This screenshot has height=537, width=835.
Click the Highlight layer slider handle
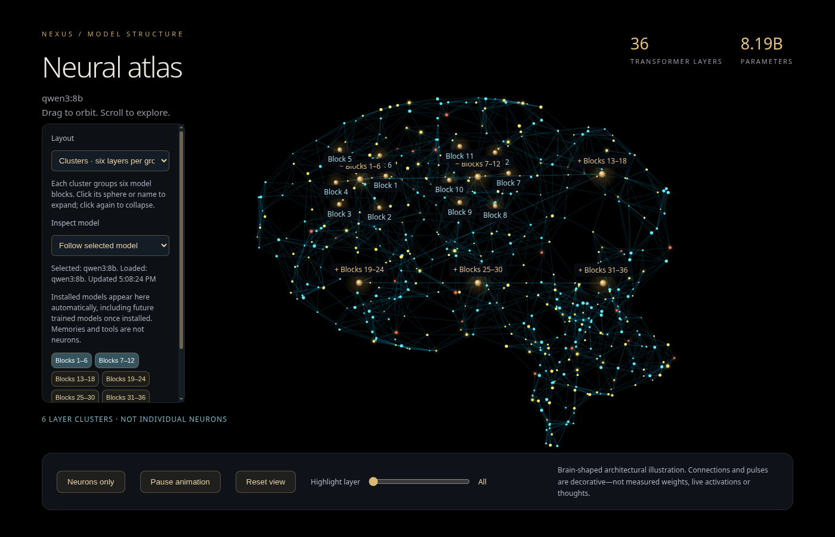(373, 482)
